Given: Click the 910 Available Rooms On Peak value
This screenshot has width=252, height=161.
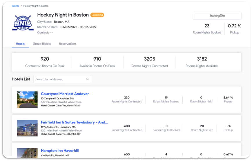Looking at the screenshot, I should point(97,59).
